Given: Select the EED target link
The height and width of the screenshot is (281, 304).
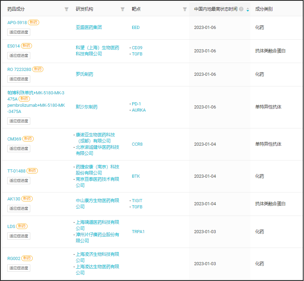Looking at the screenshot, I should click(x=136, y=27).
